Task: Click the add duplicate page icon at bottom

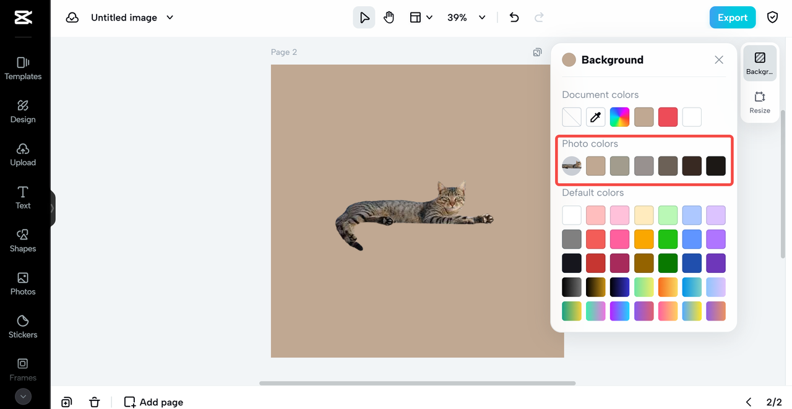Action: pyautogui.click(x=67, y=402)
